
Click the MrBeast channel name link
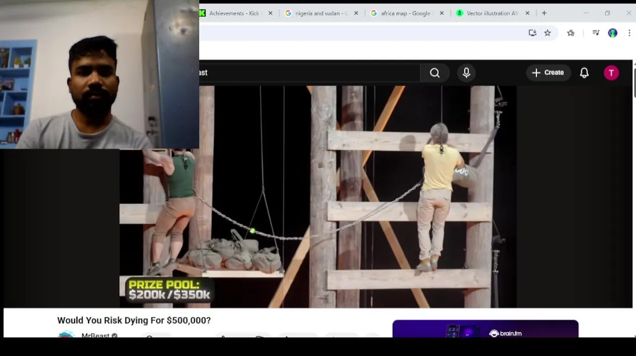click(x=95, y=335)
